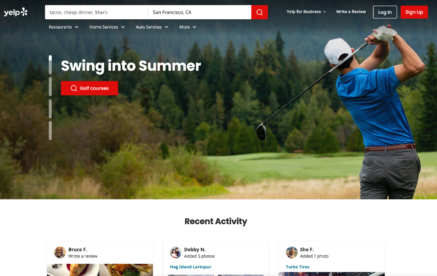Open Bruce F.'s profile avatar
This screenshot has height=276, width=437.
pos(60,252)
